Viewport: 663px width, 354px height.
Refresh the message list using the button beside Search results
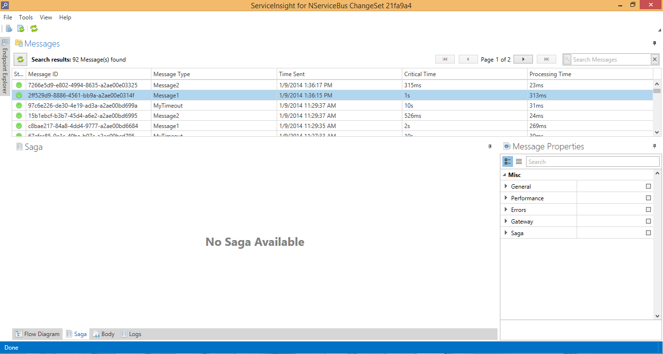(x=20, y=60)
